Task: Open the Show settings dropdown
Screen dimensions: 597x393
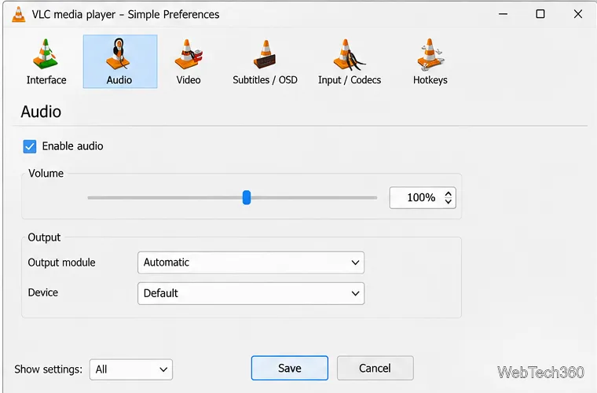Action: pyautogui.click(x=131, y=369)
